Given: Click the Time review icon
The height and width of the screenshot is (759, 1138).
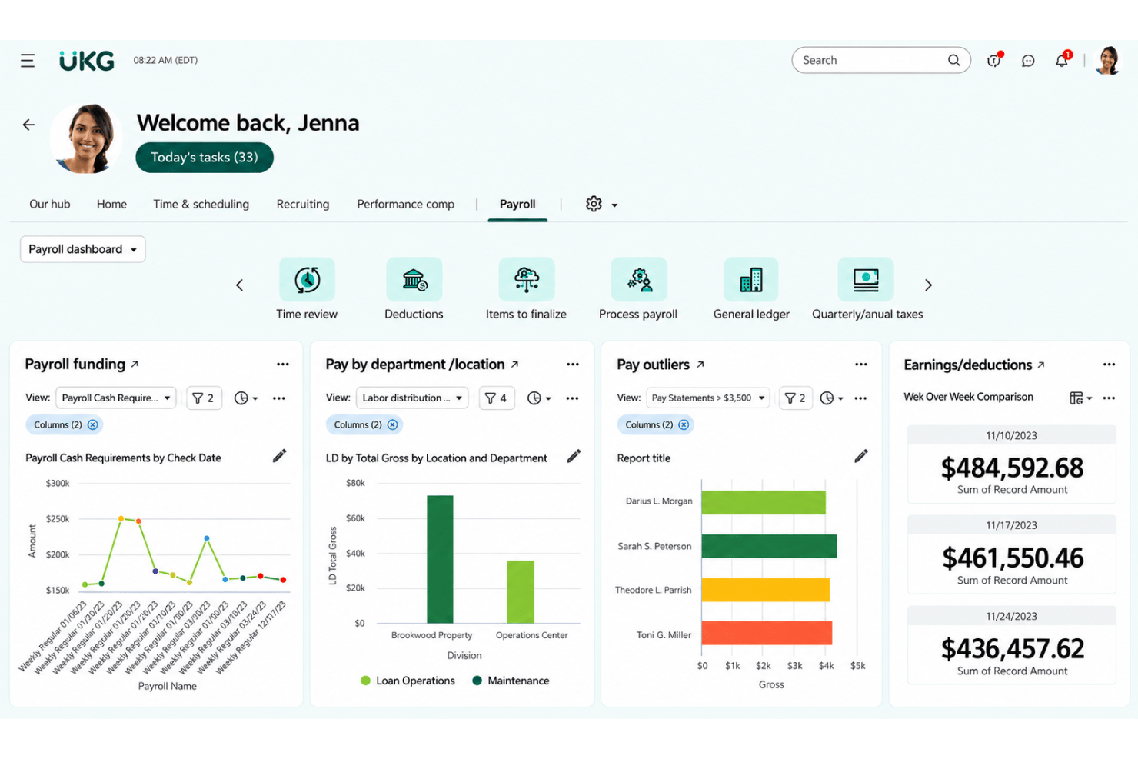Looking at the screenshot, I should [x=307, y=279].
